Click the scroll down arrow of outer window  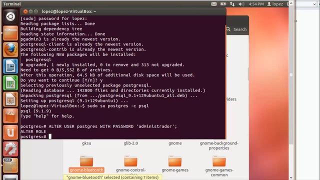click(291, 178)
